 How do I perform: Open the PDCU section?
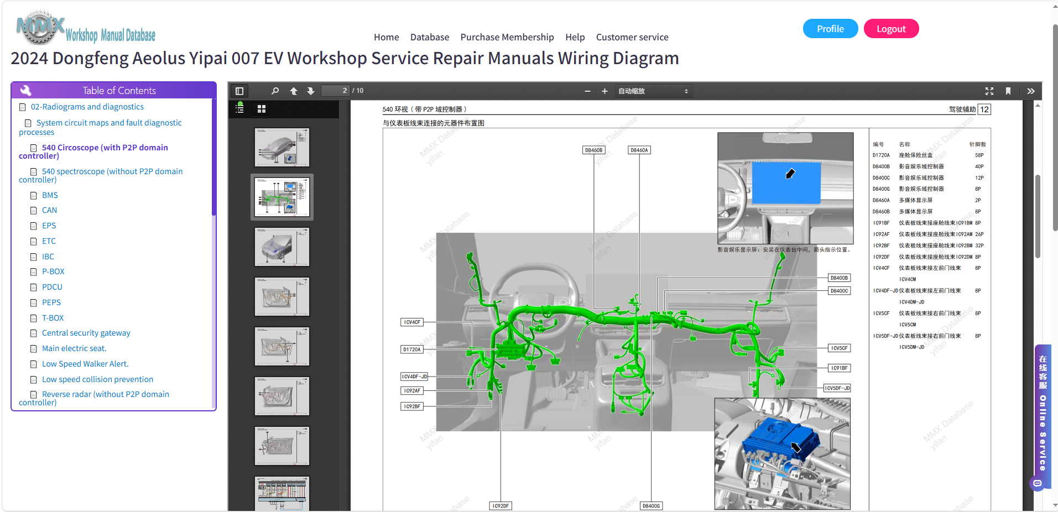click(x=52, y=287)
